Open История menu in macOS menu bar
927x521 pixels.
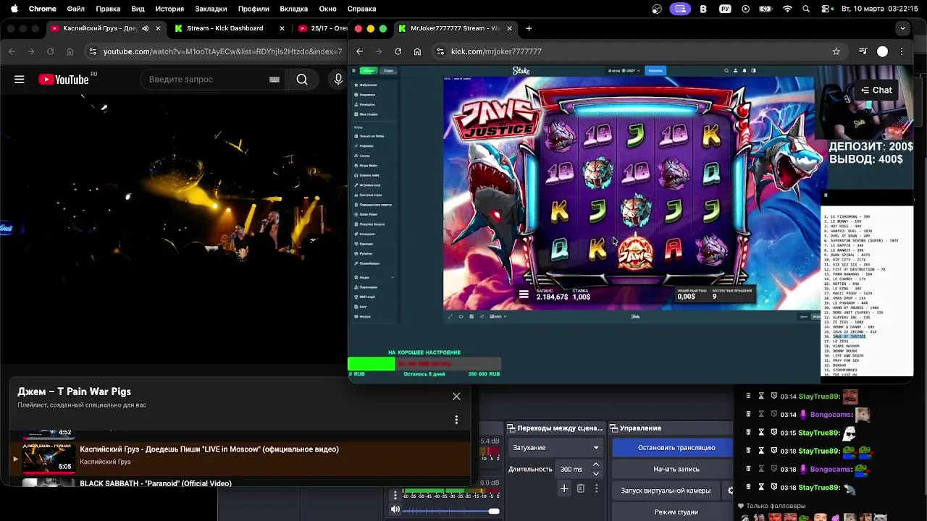[169, 9]
